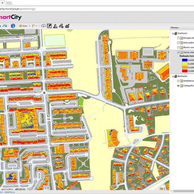Click the Electric energy layer map icon
Viewport: 194px width, 194px height.
[181, 48]
